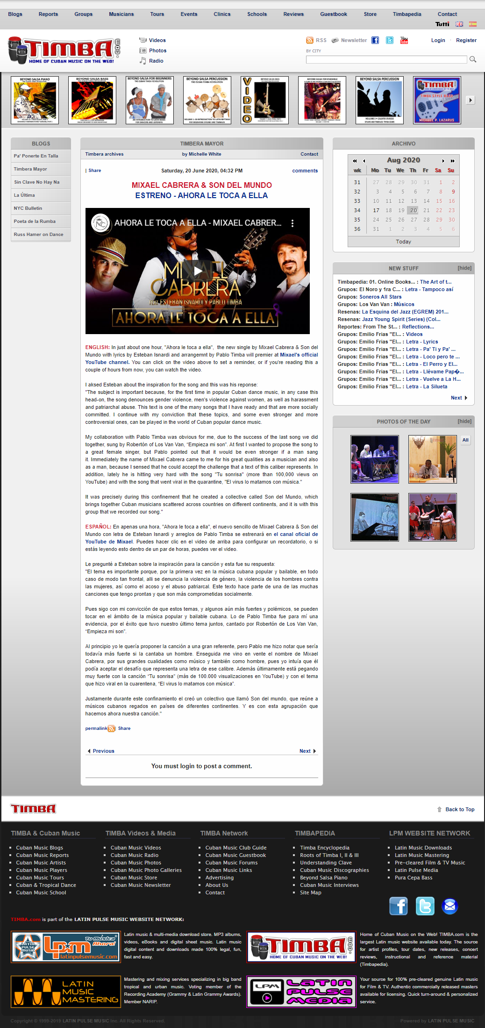Select the English flag language icon
Screen dimensions: 485x1028
point(459,24)
